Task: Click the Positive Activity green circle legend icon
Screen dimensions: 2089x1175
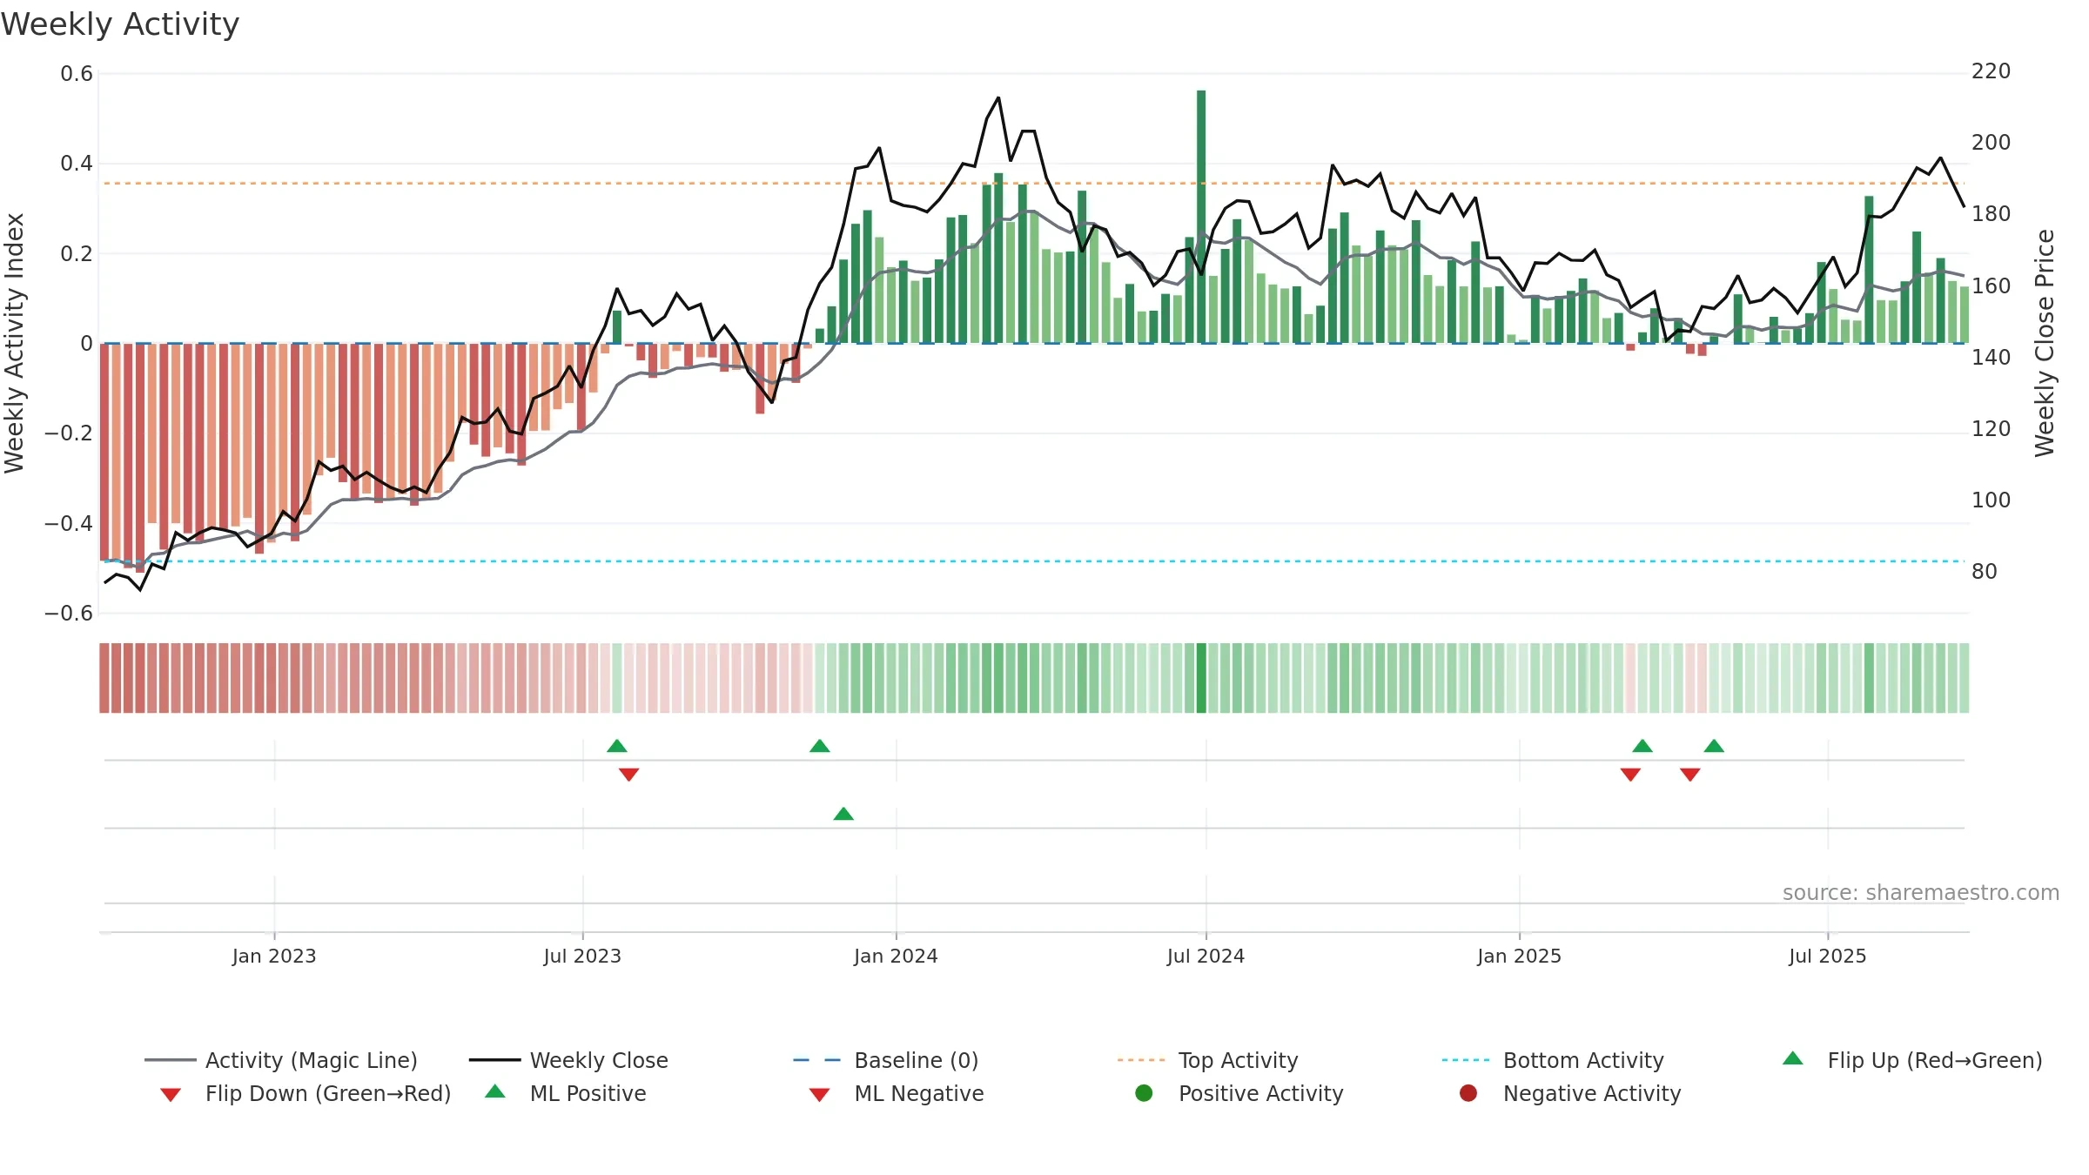Action: tap(1144, 1093)
